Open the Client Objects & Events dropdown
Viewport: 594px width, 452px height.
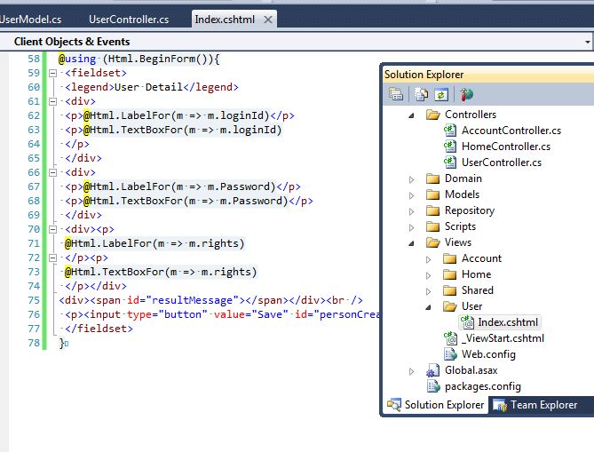click(588, 42)
